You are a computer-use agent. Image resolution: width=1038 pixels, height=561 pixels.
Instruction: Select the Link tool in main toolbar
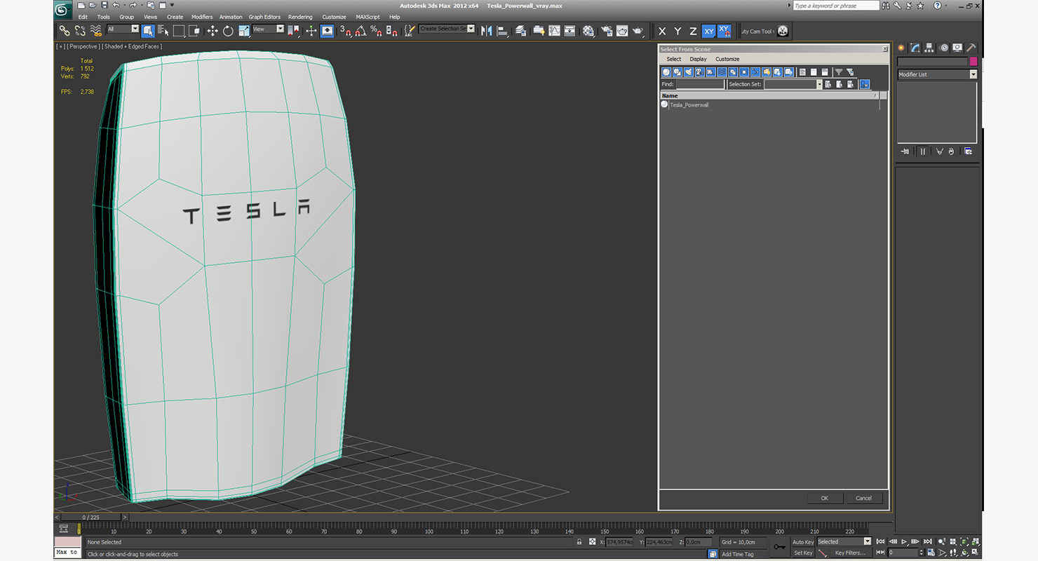tap(64, 31)
